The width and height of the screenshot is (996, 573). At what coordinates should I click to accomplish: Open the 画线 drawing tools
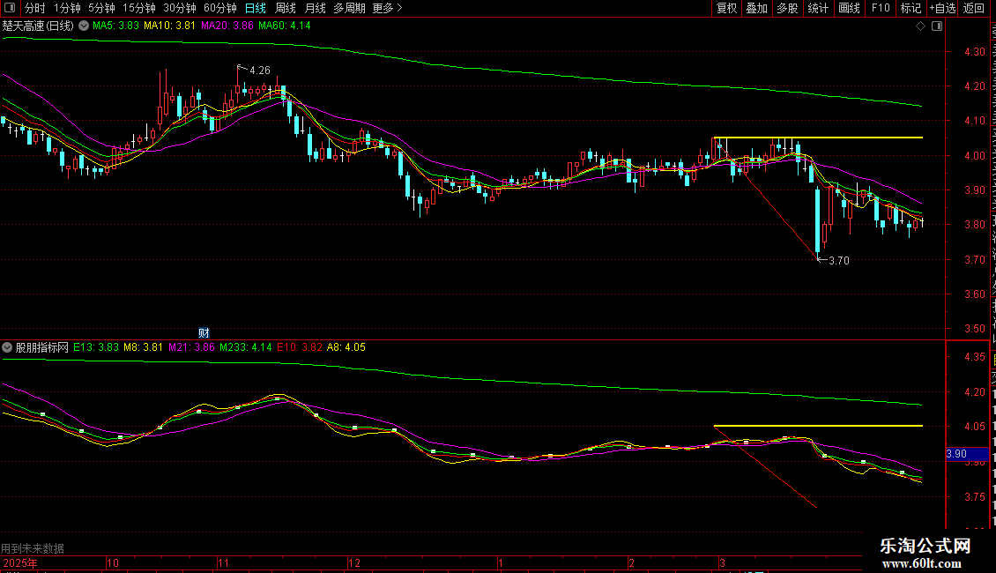click(x=850, y=8)
